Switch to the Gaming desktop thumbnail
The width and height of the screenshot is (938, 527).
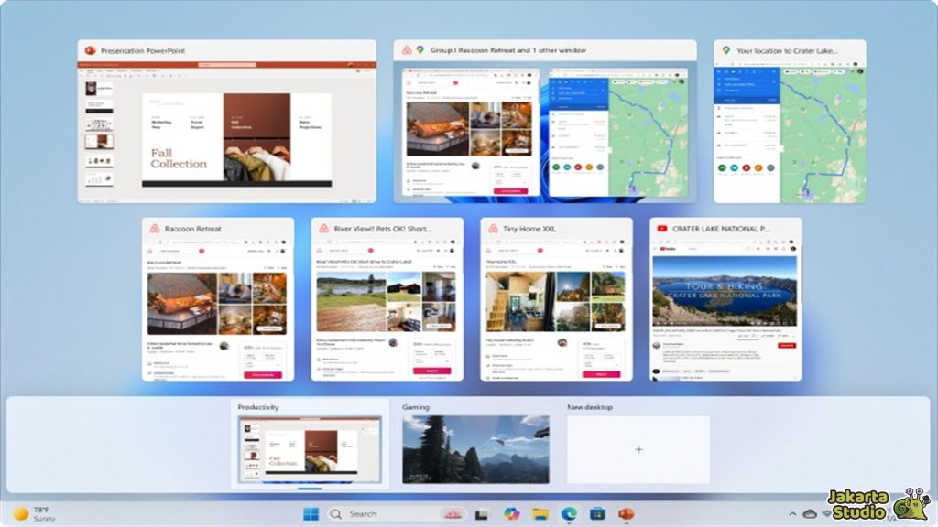pos(475,449)
